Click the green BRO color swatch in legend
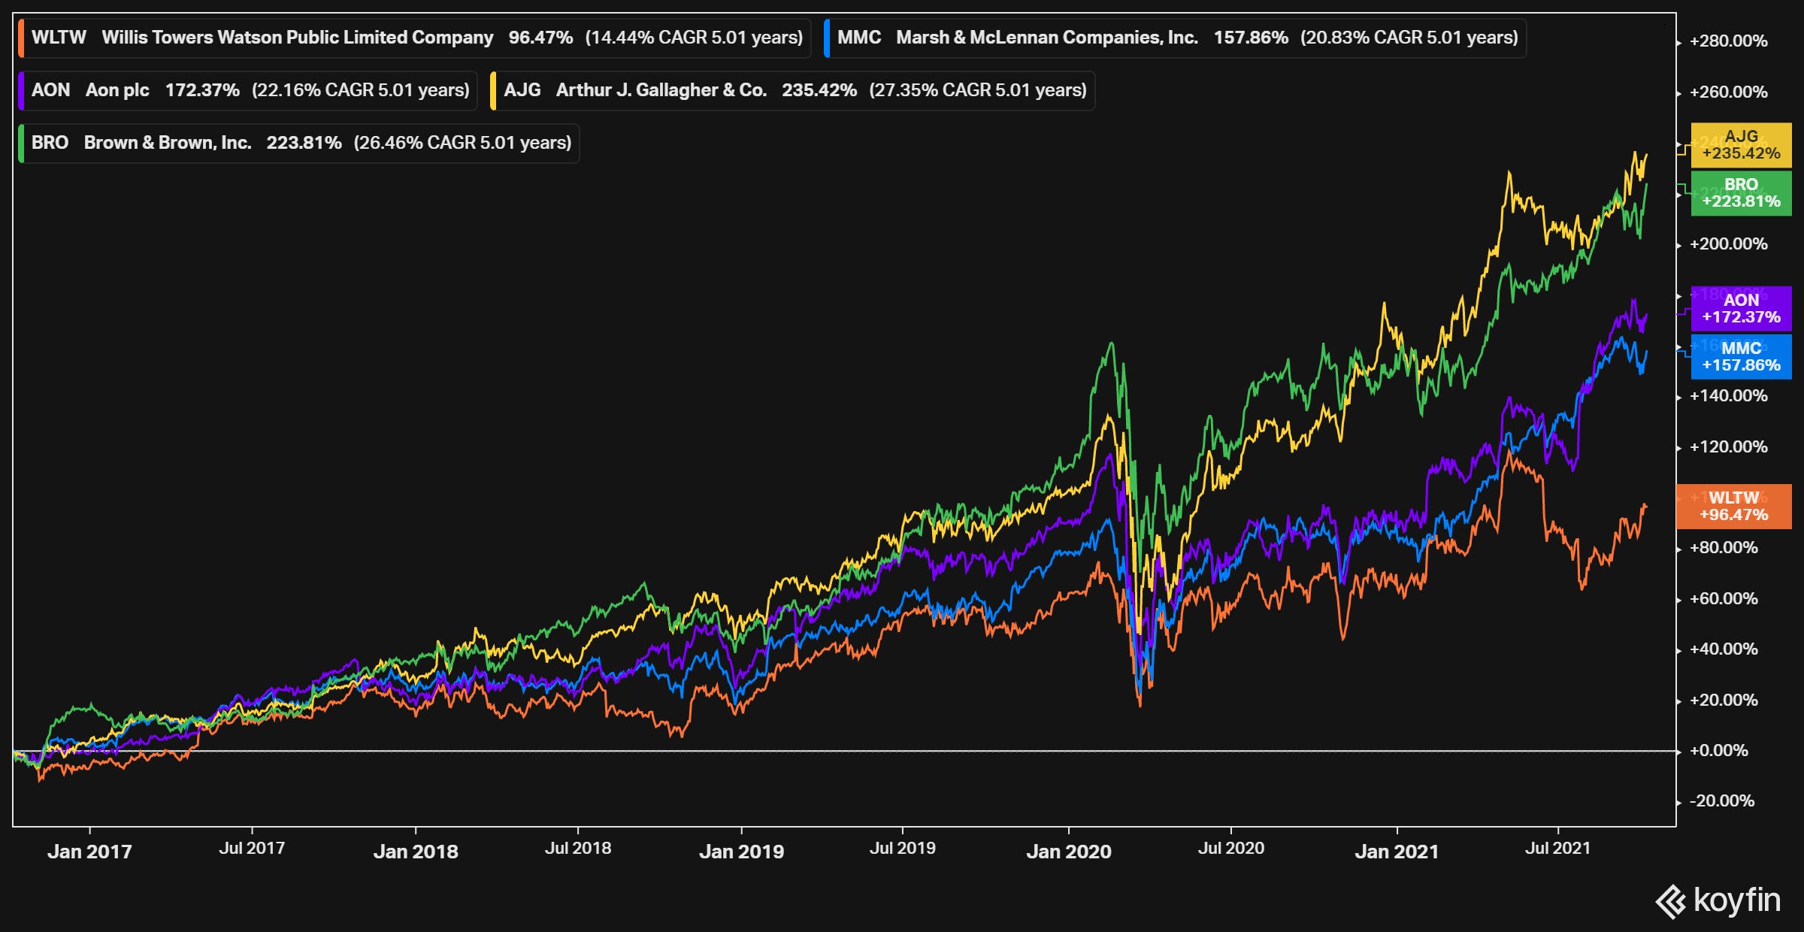The width and height of the screenshot is (1804, 932). point(21,144)
